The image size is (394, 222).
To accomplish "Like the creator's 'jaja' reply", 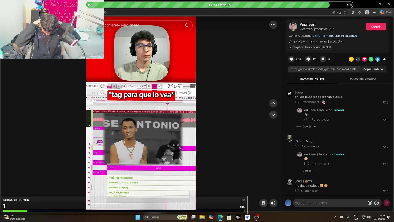I will (384, 120).
